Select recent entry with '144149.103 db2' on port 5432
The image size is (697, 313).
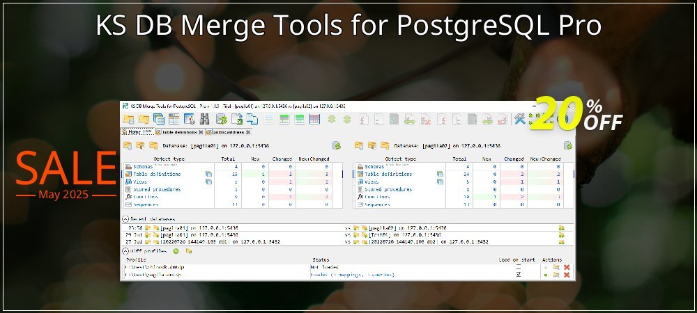click(x=429, y=242)
